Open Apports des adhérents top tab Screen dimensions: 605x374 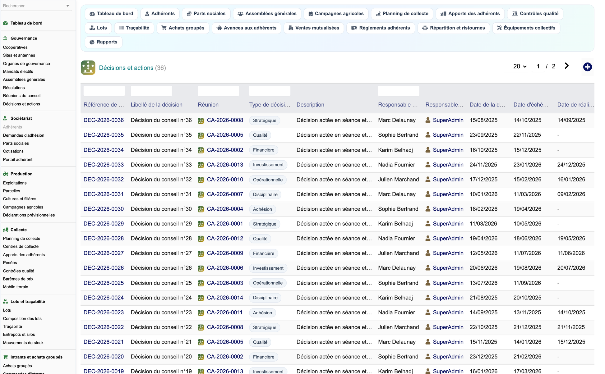(x=470, y=14)
